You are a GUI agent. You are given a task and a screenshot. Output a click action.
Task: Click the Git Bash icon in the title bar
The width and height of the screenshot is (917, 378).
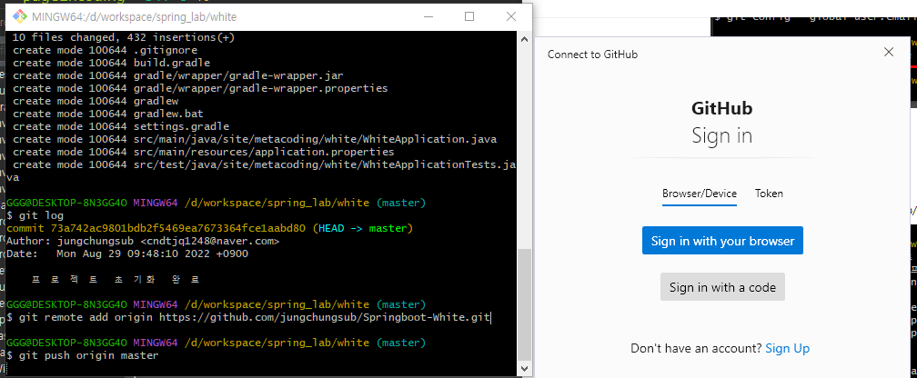click(x=19, y=16)
